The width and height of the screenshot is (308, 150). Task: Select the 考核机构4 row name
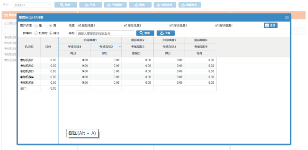pyautogui.click(x=27, y=77)
